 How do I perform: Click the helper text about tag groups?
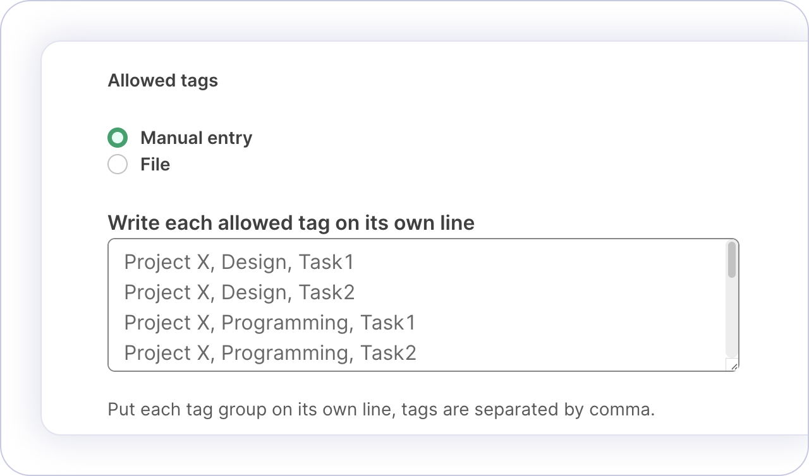point(381,409)
